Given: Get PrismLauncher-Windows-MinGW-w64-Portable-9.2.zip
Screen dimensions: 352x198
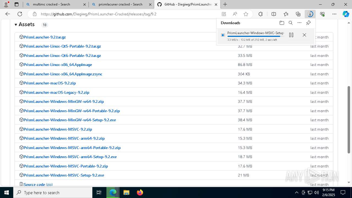Looking at the screenshot, I should 71,111.
